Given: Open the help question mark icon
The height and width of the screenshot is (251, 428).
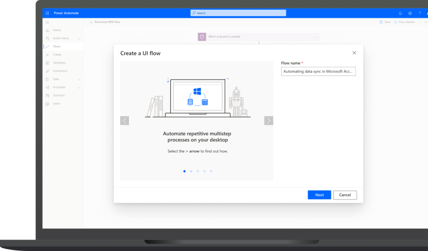Looking at the screenshot, I should 419,13.
